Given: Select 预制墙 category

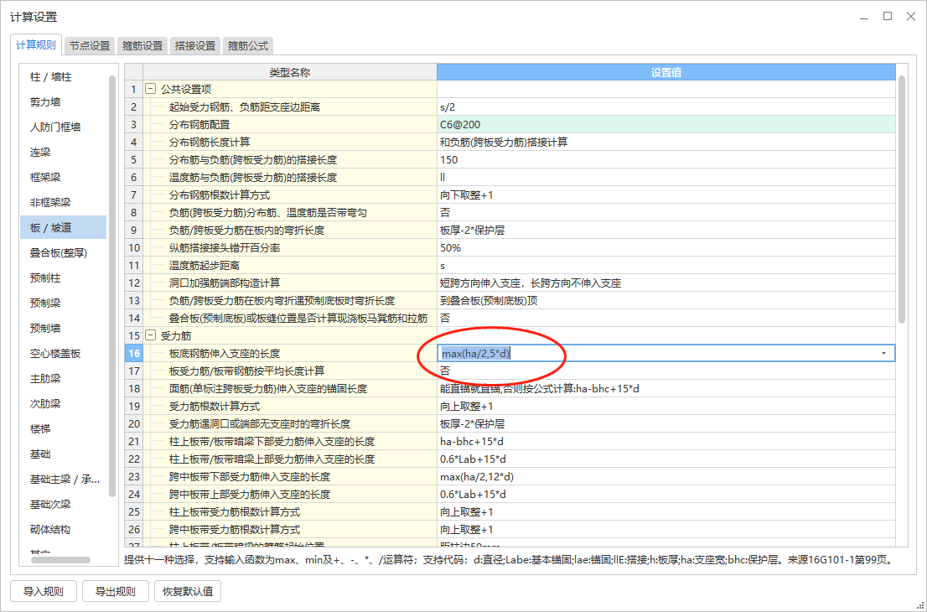Looking at the screenshot, I should pyautogui.click(x=63, y=328).
